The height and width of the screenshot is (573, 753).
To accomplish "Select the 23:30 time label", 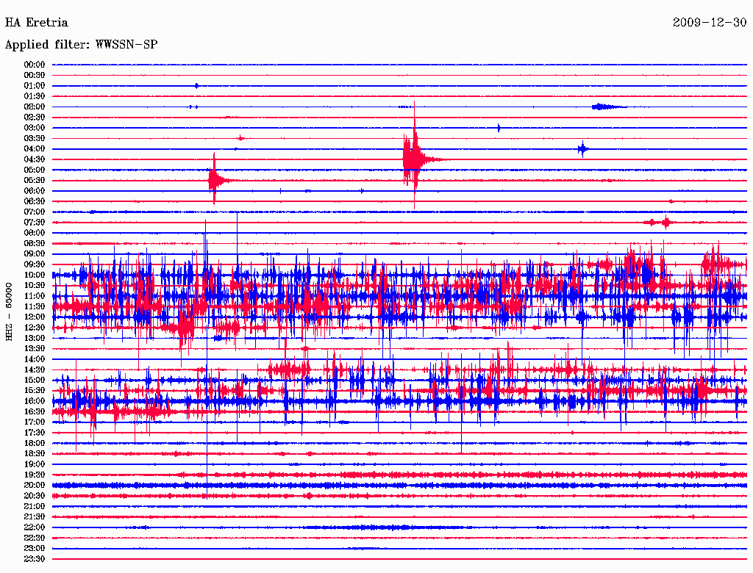I will (x=34, y=559).
